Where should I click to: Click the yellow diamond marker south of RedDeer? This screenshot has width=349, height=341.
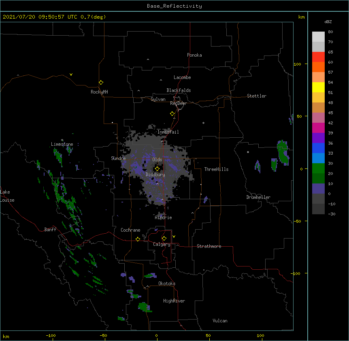pos(172,114)
